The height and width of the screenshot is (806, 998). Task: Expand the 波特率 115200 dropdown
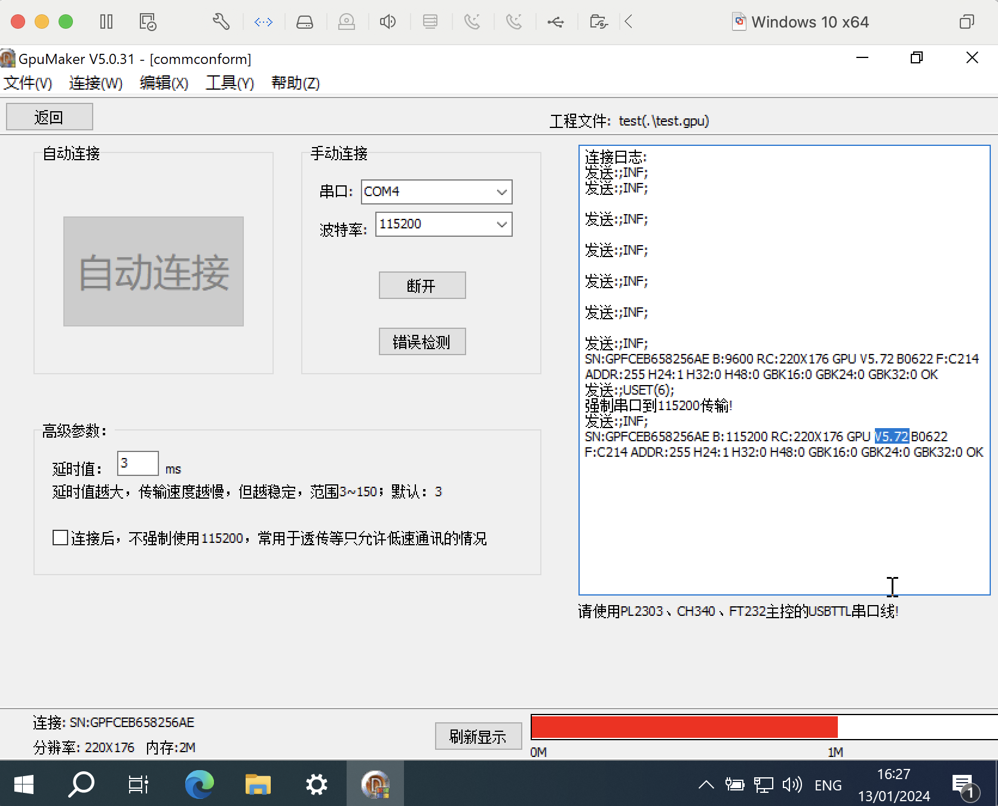click(502, 224)
